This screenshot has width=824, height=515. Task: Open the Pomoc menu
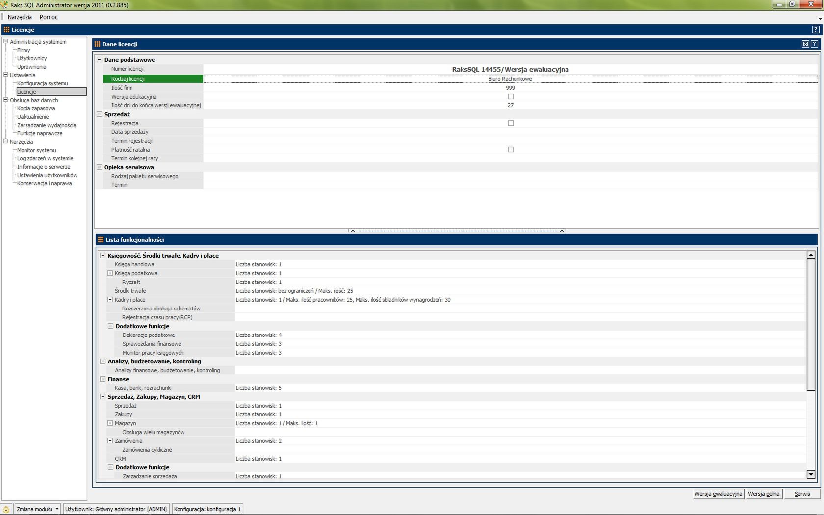click(49, 17)
